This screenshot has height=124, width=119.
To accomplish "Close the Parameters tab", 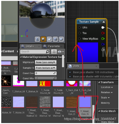I will (61, 47).
